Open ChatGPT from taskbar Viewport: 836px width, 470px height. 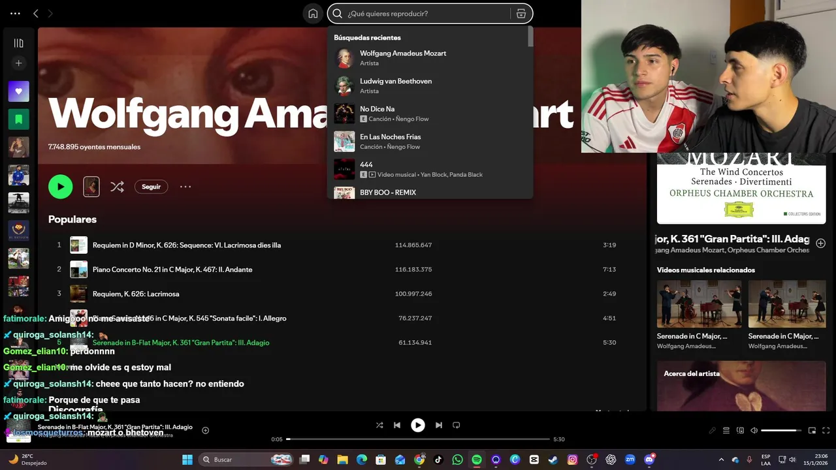[x=611, y=460]
